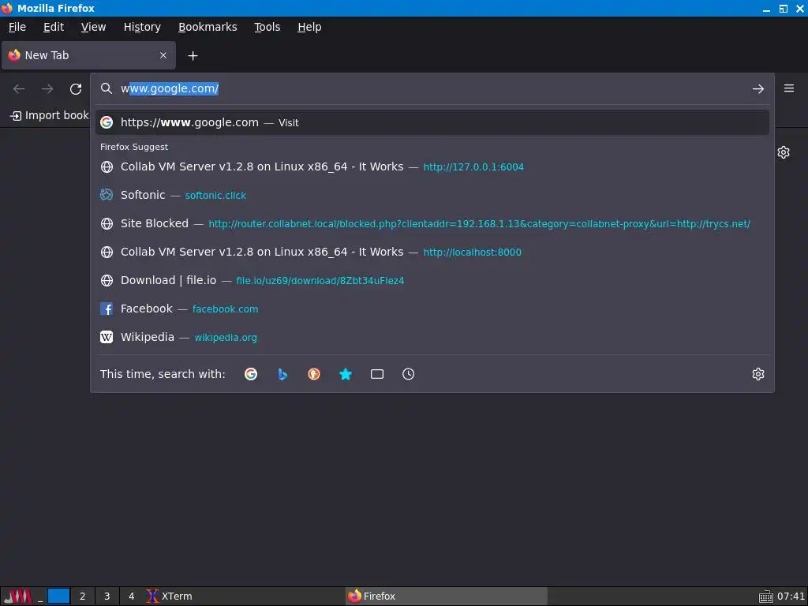Click the Back navigation arrow
808x606 pixels.
point(19,88)
